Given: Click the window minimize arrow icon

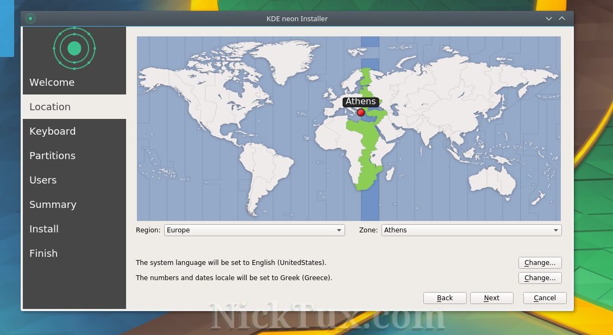Looking at the screenshot, I should click(549, 18).
